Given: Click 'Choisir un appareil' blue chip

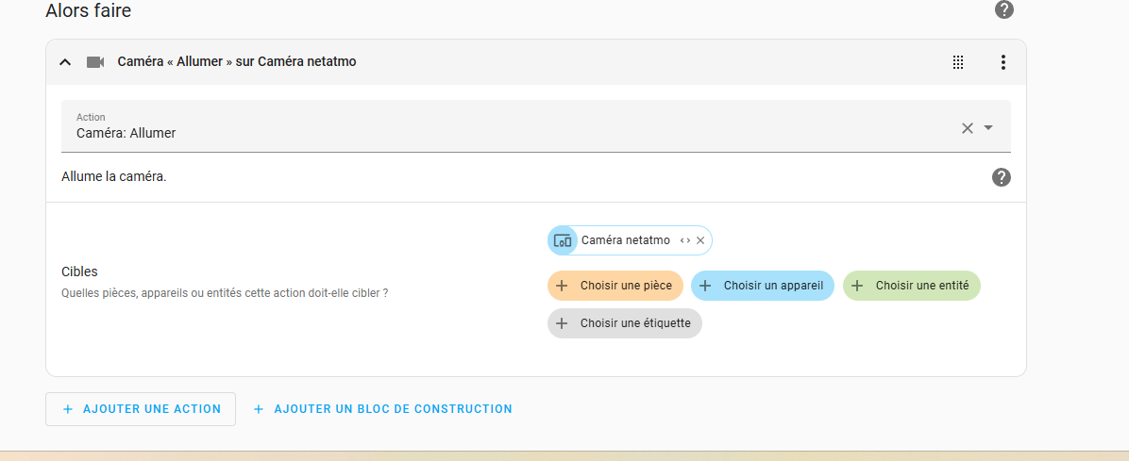Looking at the screenshot, I should point(762,286).
